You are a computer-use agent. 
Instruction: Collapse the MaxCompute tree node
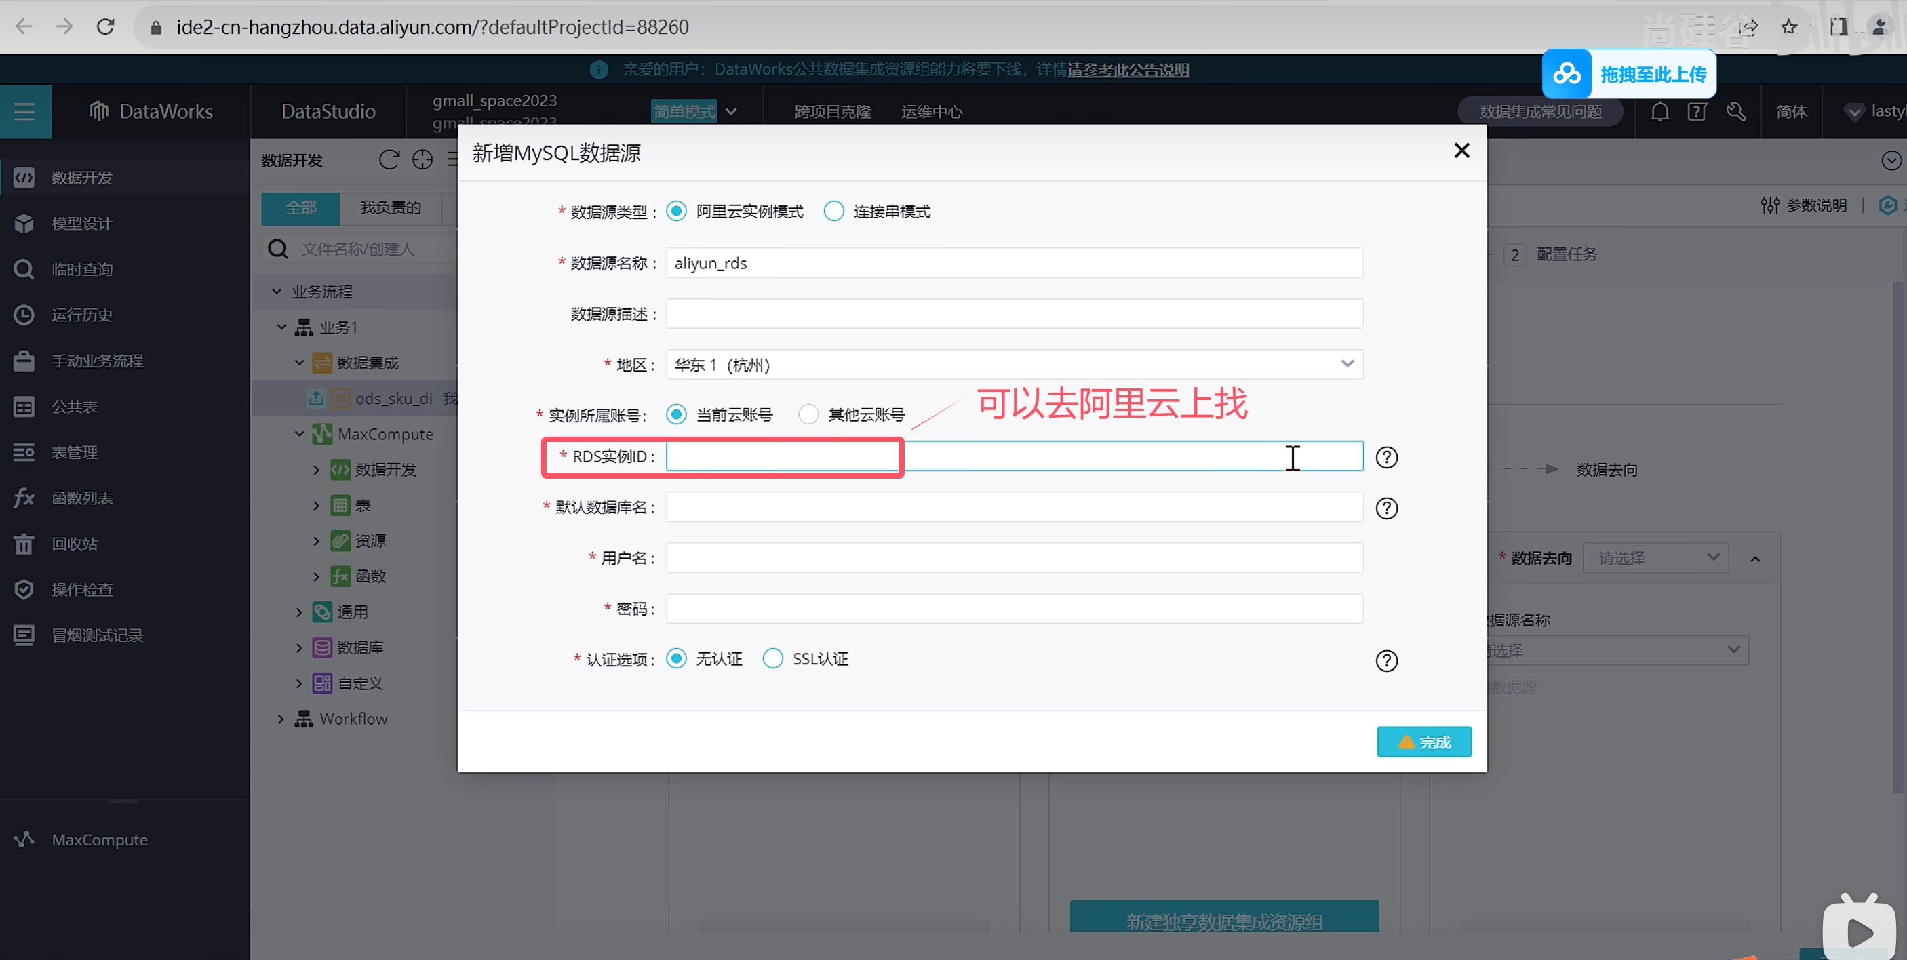point(299,435)
